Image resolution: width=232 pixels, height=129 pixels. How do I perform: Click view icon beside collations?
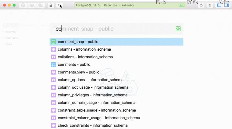53,57
